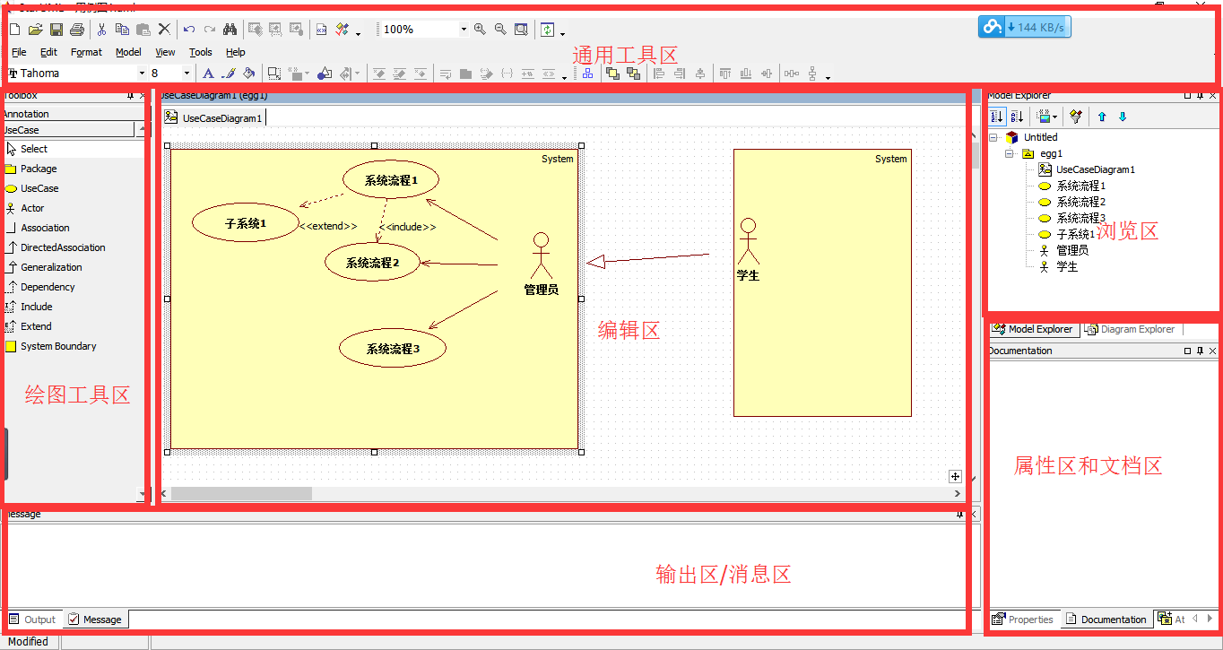Select the Extend tool
This screenshot has width=1223, height=650.
coord(73,326)
